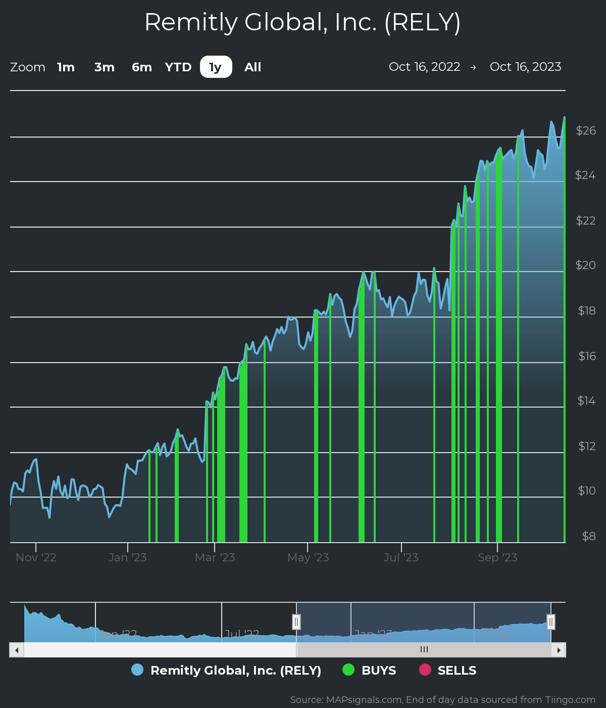Viewport: 606px width, 708px height.
Task: Click the Jan '23 axis label
Action: pyautogui.click(x=128, y=557)
